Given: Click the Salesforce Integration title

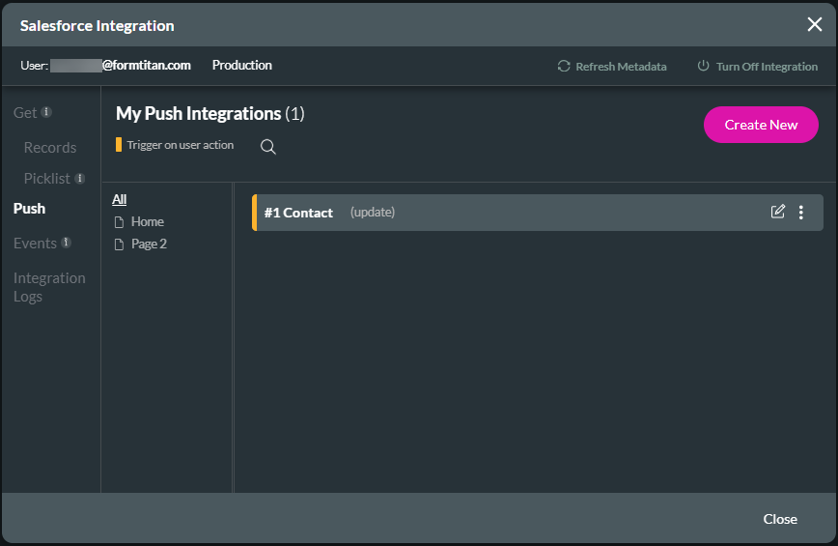Looking at the screenshot, I should pyautogui.click(x=98, y=26).
